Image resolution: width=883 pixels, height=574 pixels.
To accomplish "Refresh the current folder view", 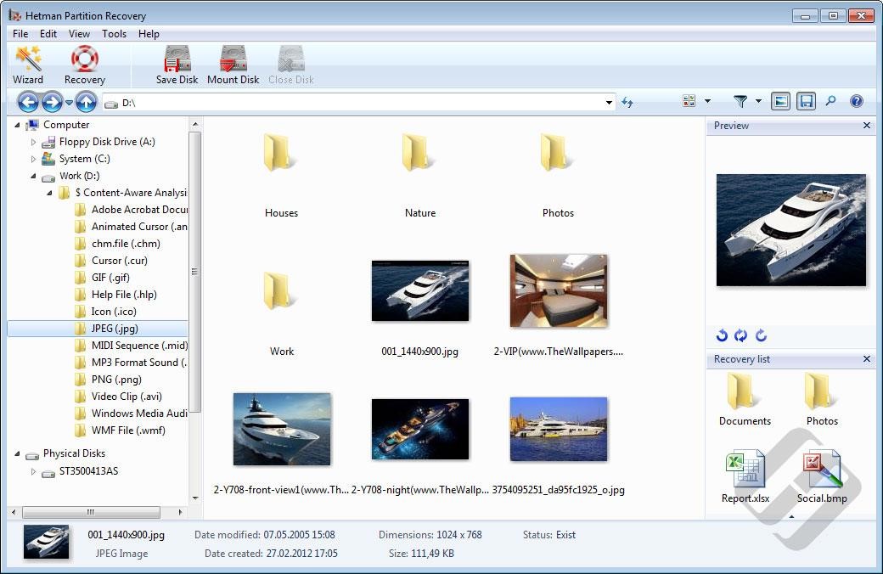I will coord(627,101).
